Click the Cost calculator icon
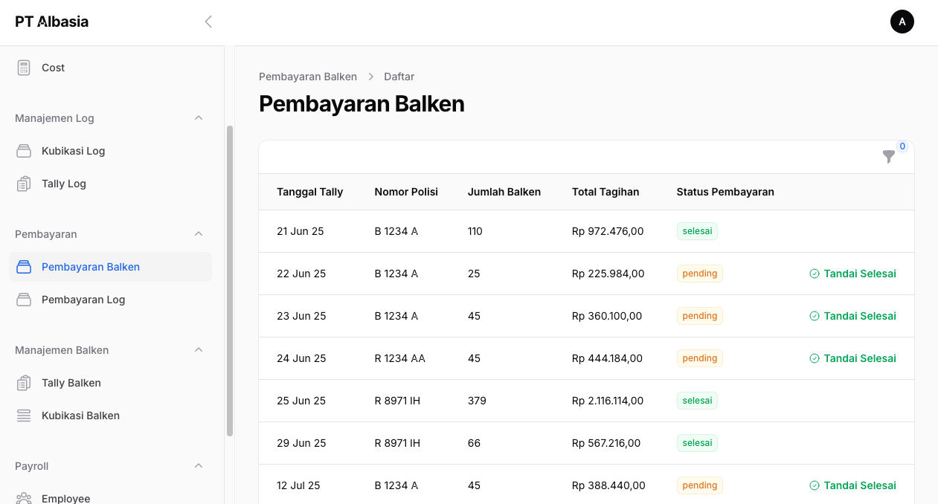The width and height of the screenshot is (938, 504). 24,68
